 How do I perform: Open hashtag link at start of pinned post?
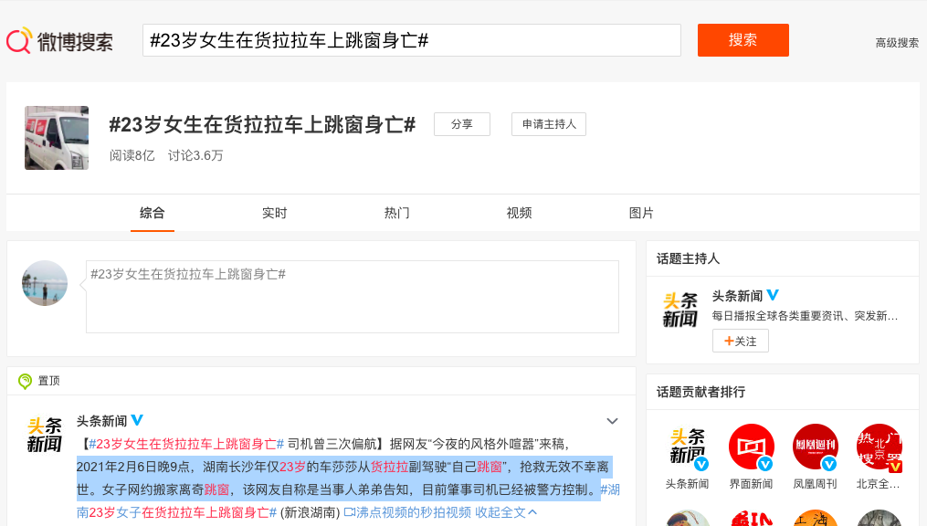[x=186, y=444]
